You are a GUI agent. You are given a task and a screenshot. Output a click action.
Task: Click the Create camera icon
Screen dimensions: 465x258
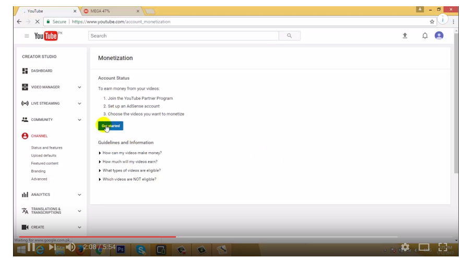pos(25,227)
